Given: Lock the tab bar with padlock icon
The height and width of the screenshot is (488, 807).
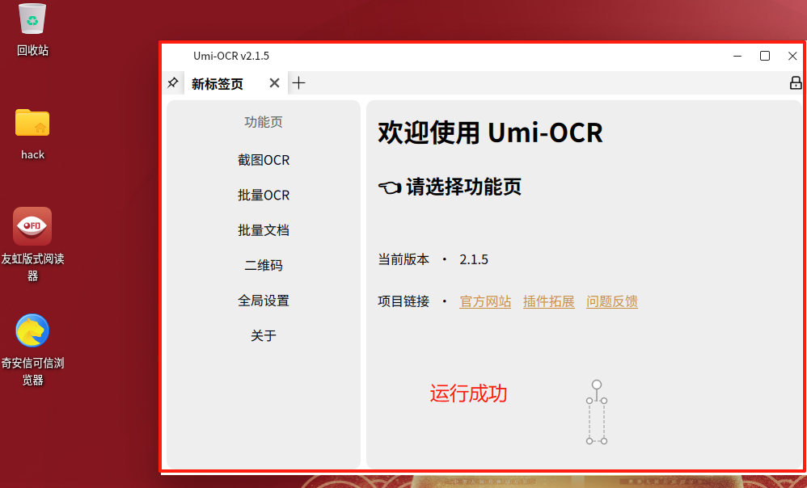Looking at the screenshot, I should click(796, 82).
